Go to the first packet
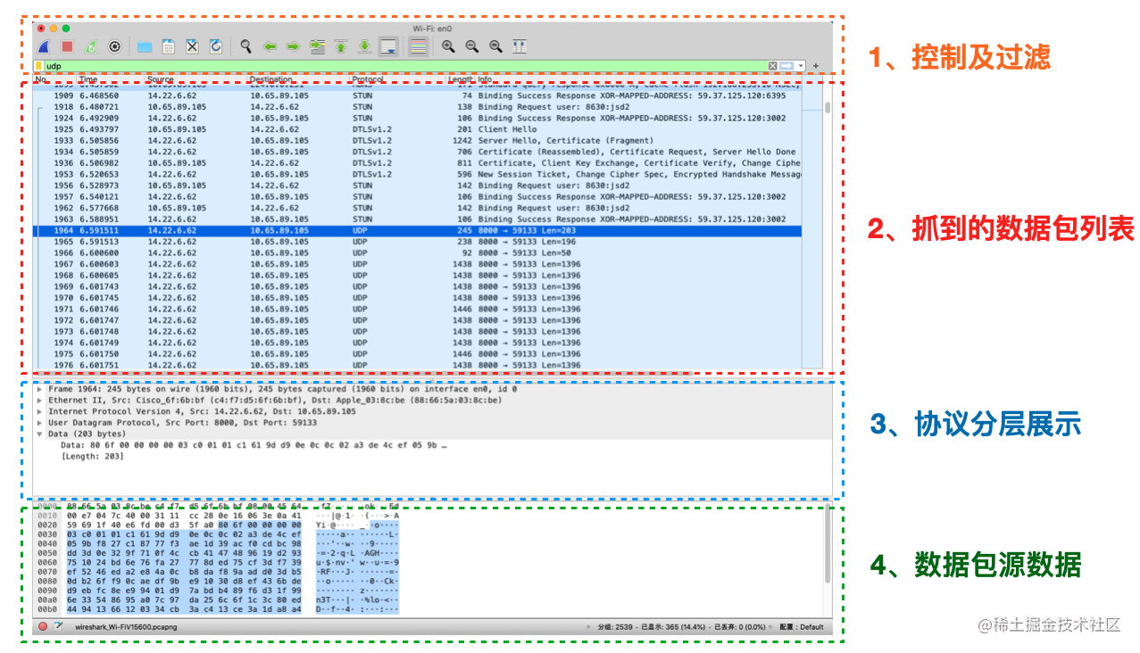Screen dimensions: 1140x653 (x=340, y=46)
